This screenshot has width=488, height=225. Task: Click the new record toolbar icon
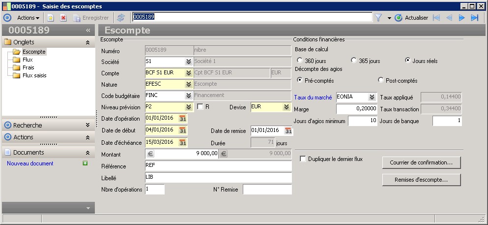[x=50, y=18]
